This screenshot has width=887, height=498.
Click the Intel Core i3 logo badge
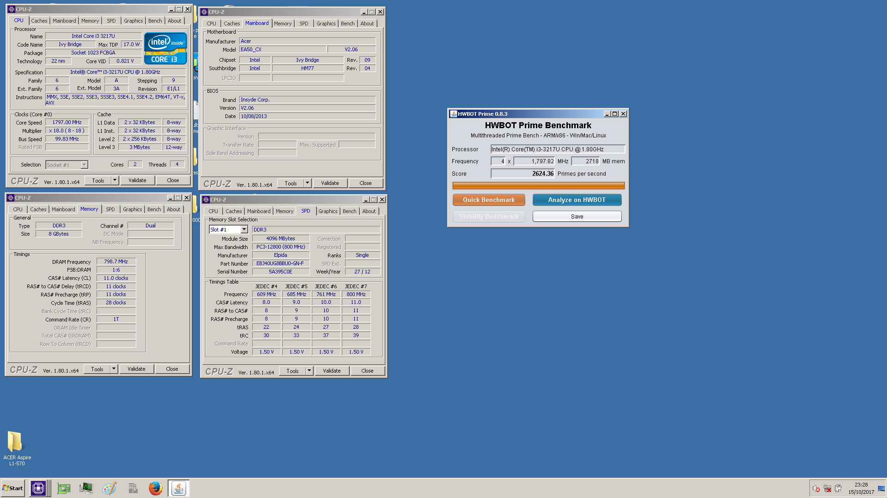(x=165, y=48)
